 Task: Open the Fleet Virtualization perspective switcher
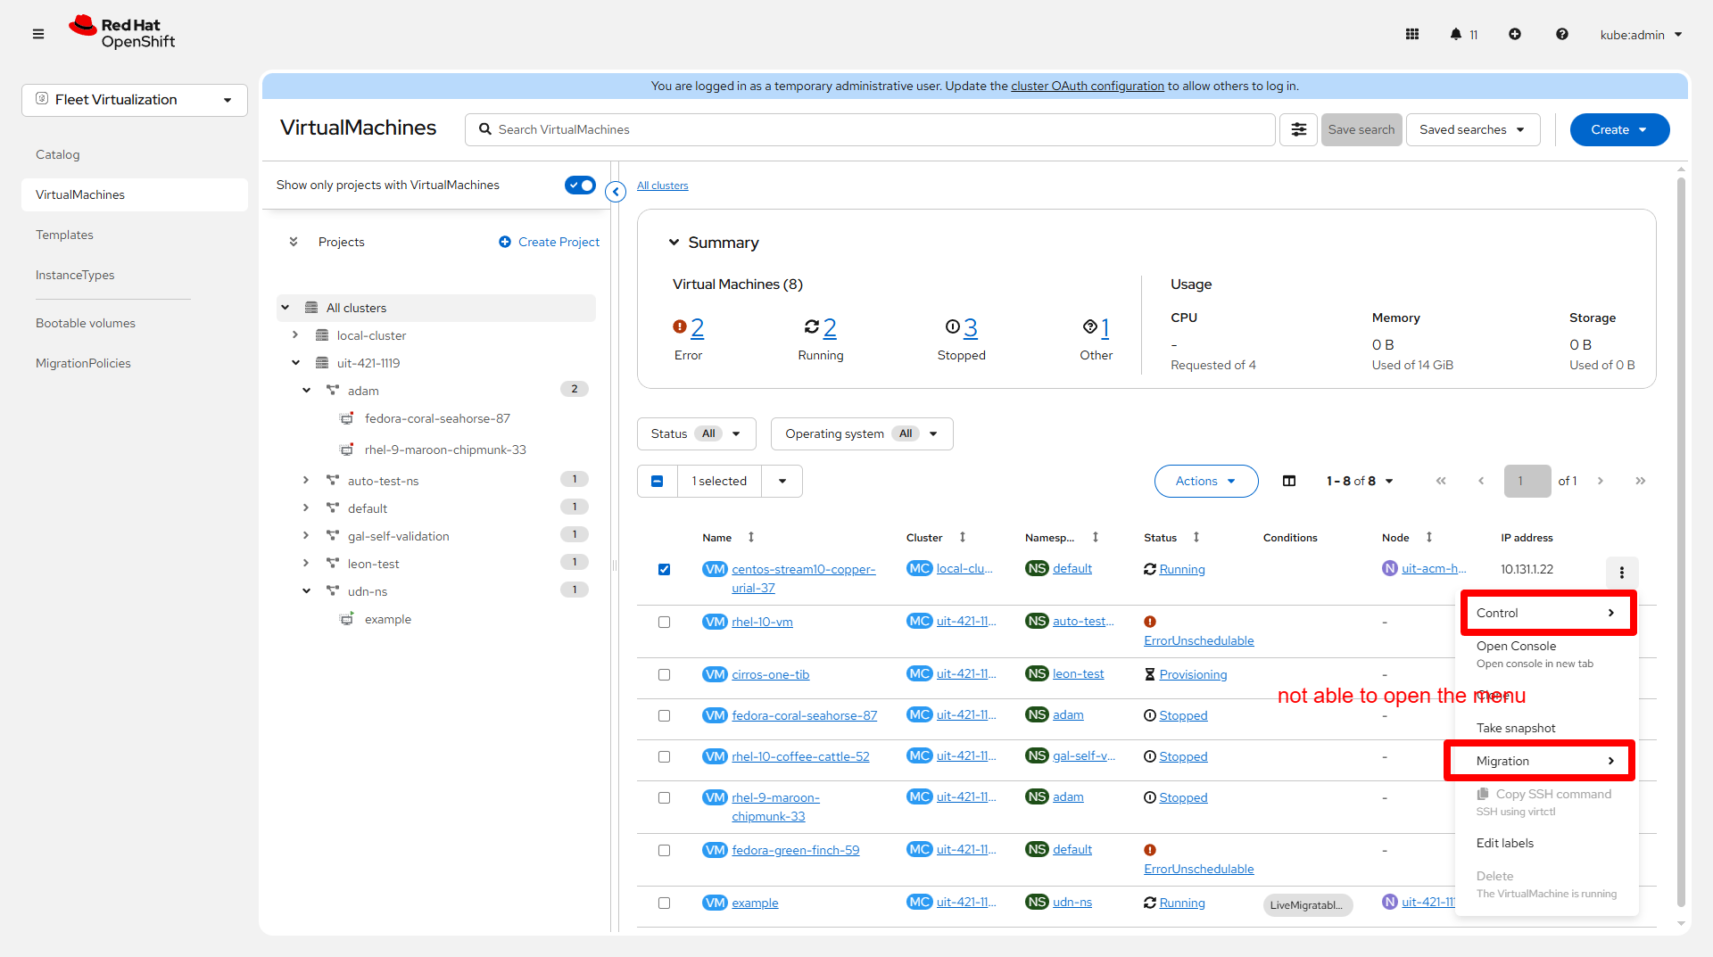coord(135,100)
